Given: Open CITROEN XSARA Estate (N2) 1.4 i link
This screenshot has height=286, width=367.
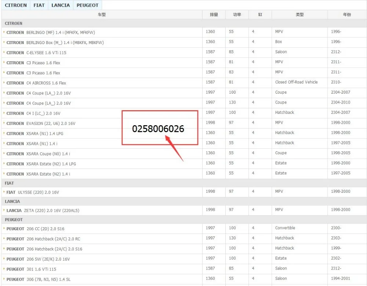Looking at the screenshot, I should [38, 174].
